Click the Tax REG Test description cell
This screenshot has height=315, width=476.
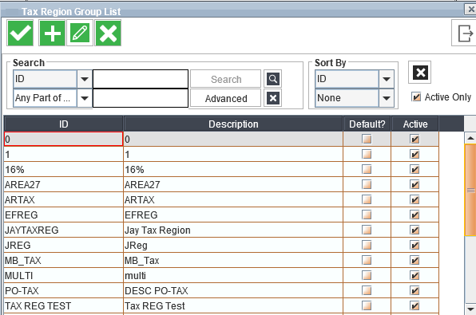(233, 305)
